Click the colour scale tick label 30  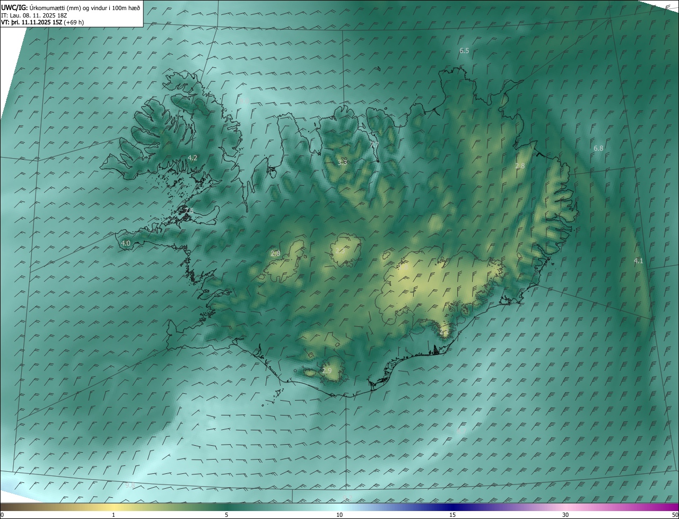click(565, 515)
